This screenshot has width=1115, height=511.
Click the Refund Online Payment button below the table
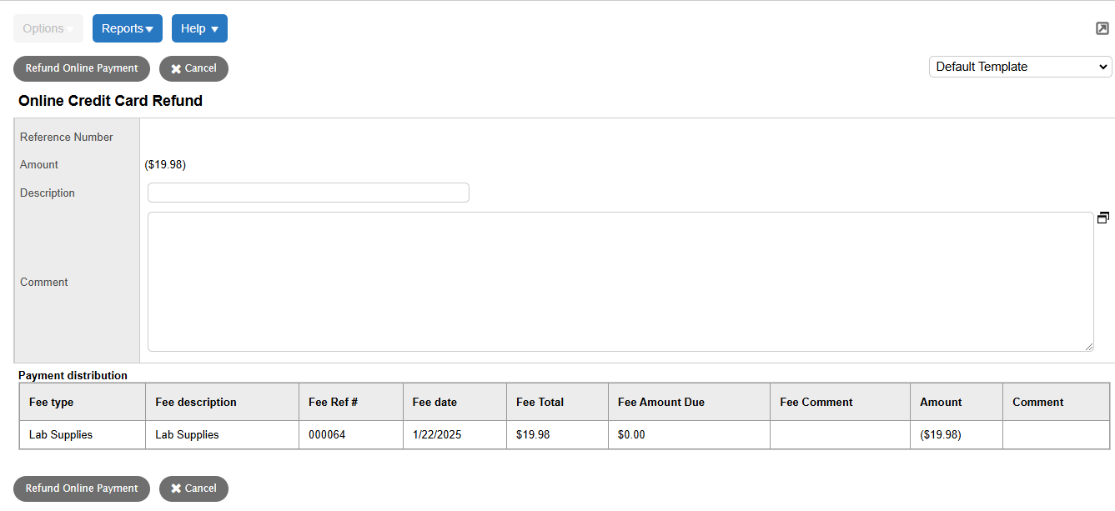tap(81, 488)
